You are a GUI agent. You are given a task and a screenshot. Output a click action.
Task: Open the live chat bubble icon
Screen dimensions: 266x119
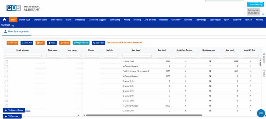pyautogui.click(x=261, y=113)
